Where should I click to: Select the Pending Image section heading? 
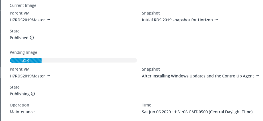click(23, 52)
